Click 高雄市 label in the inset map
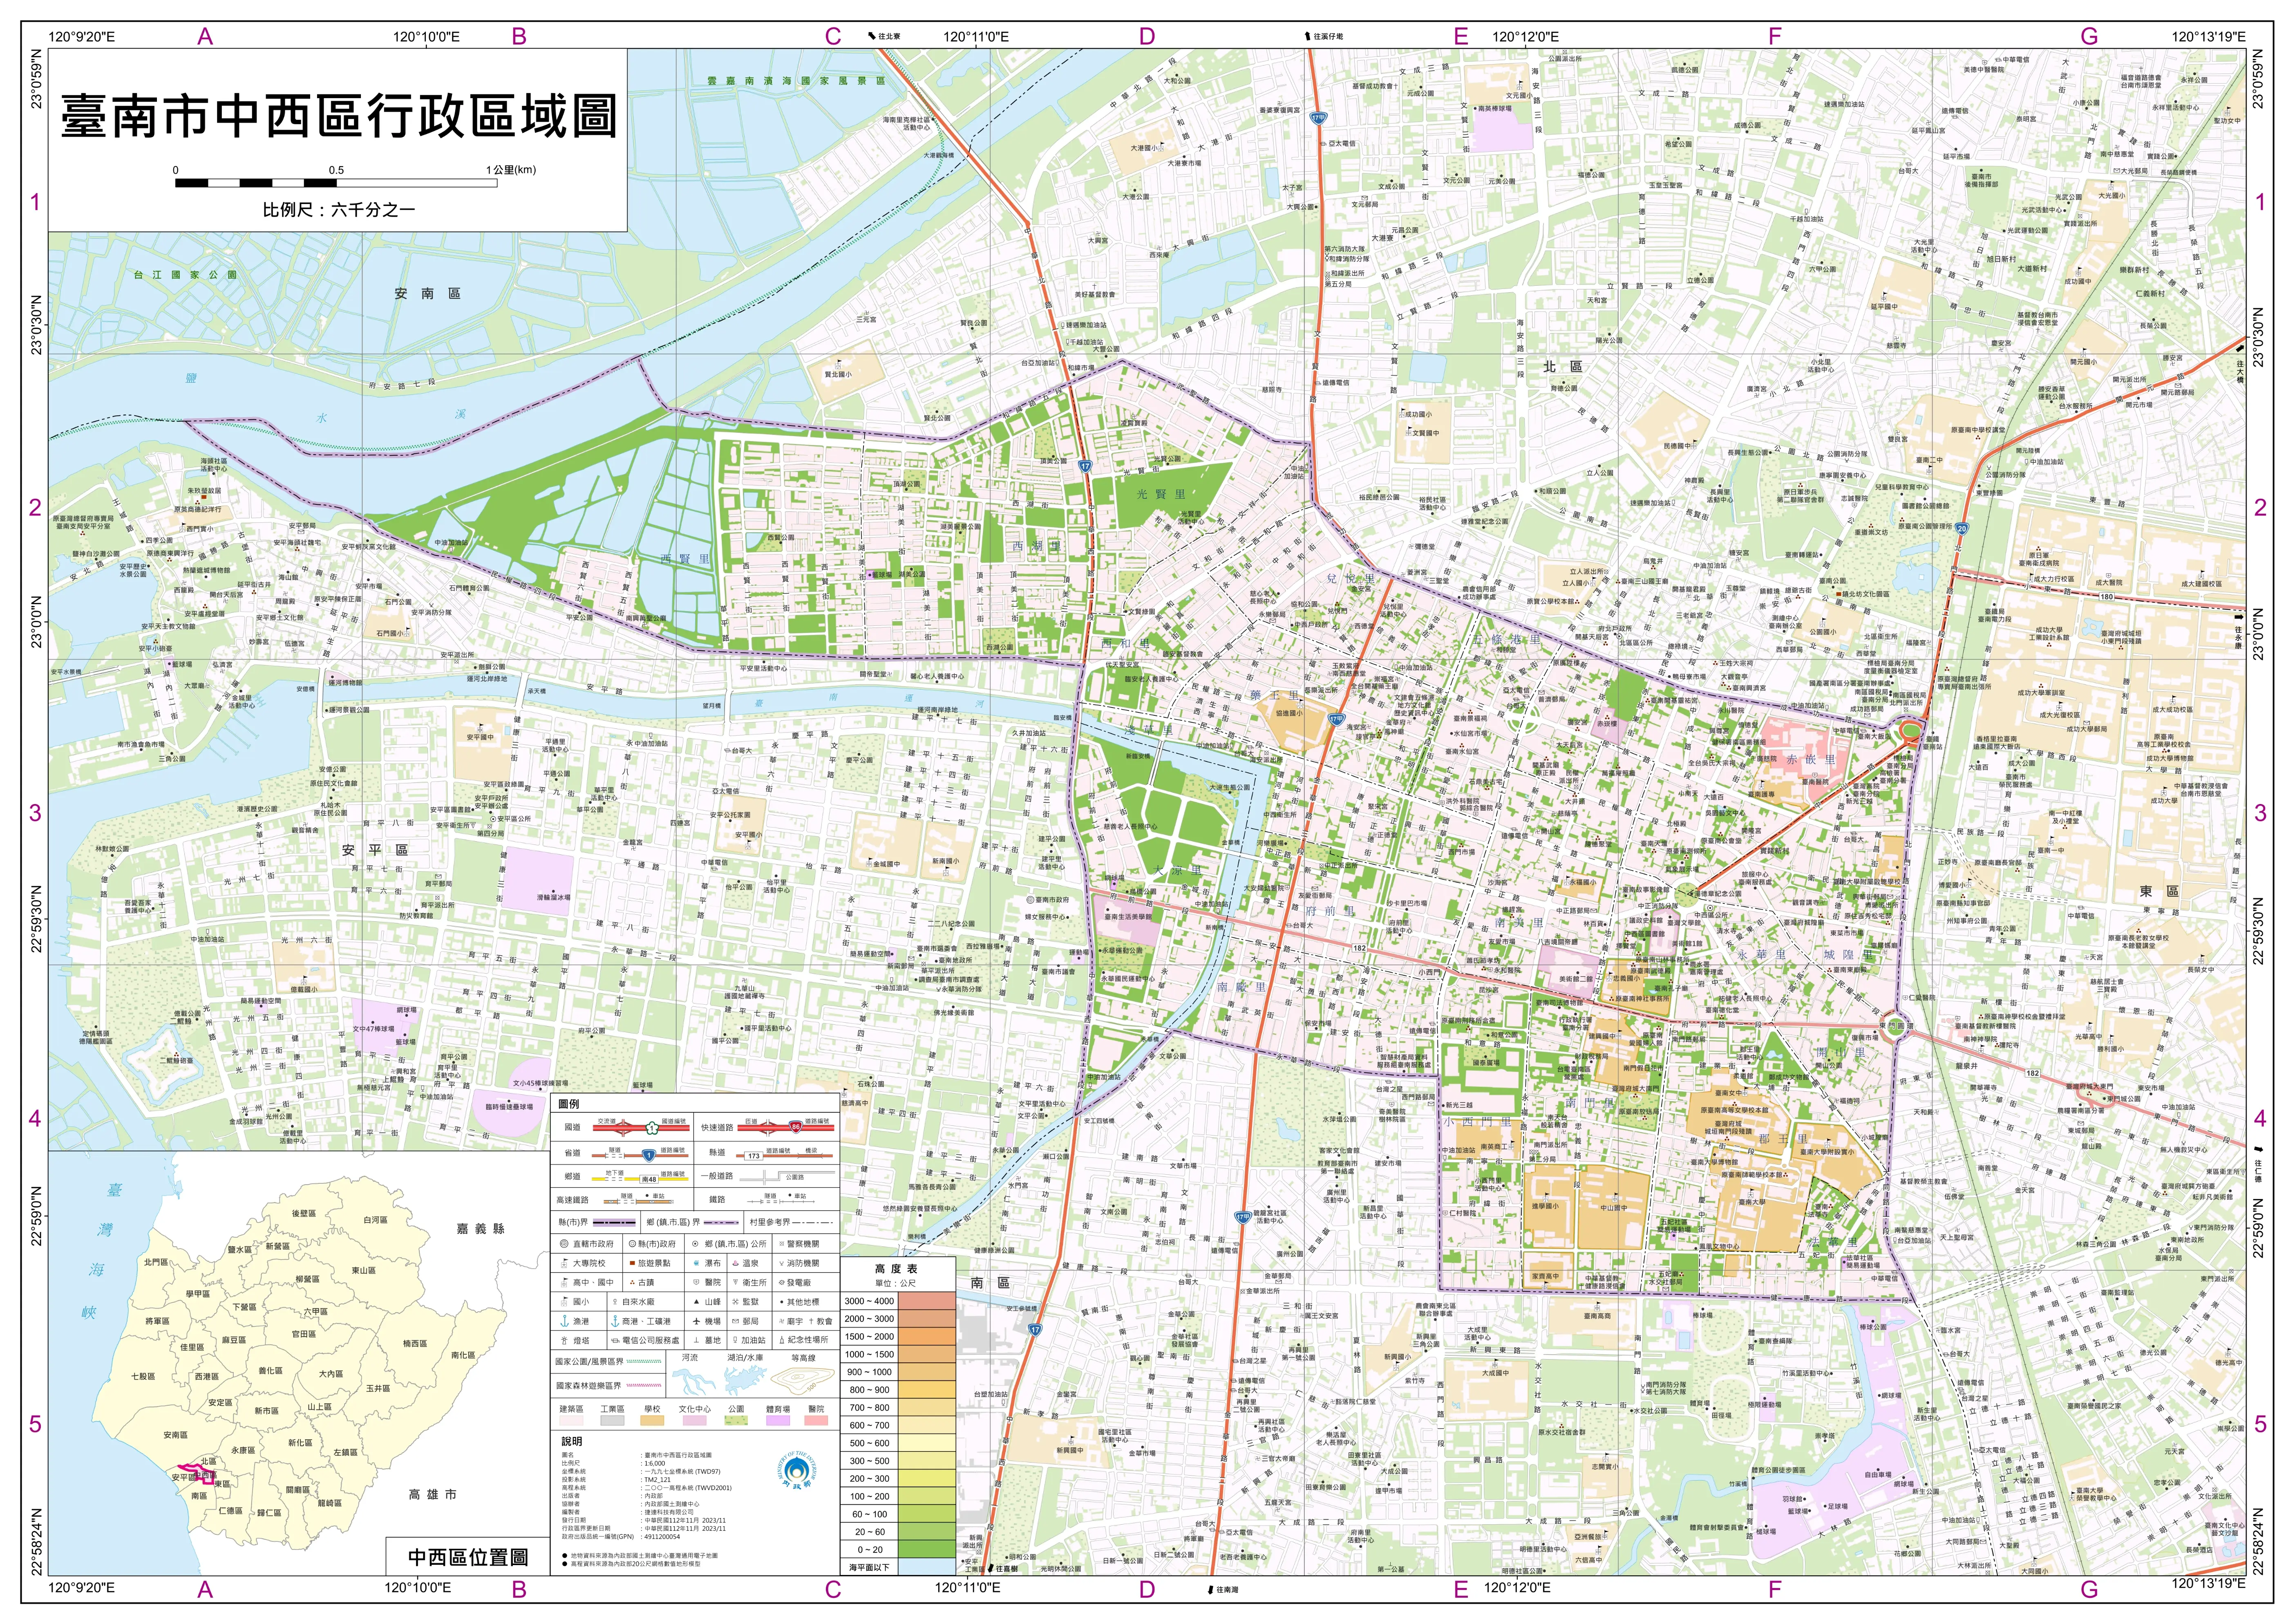 click(x=433, y=1494)
